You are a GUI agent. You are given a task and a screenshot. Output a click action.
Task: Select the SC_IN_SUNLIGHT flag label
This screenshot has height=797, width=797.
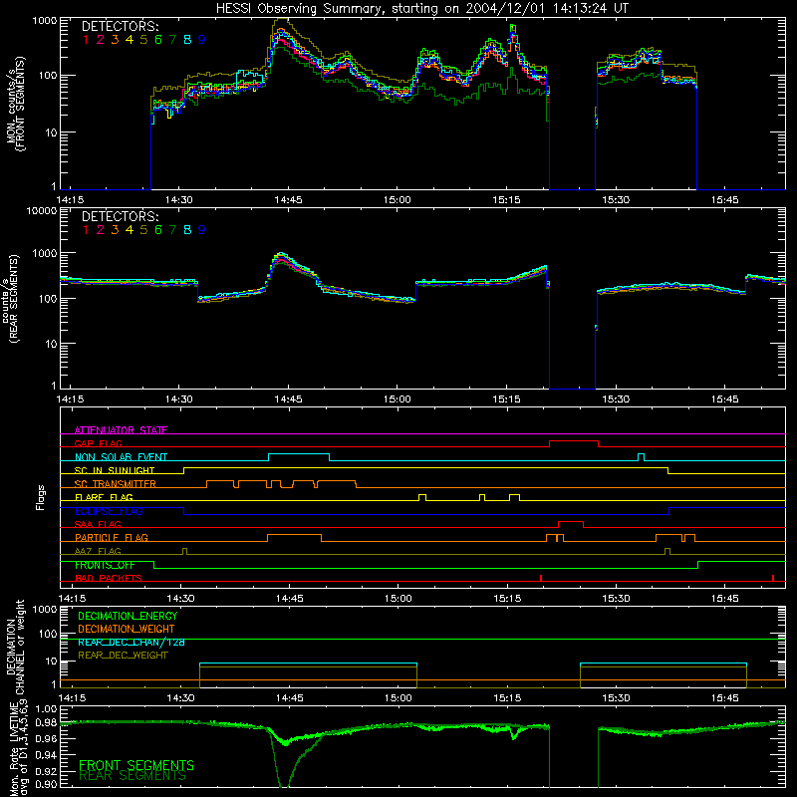click(x=115, y=470)
